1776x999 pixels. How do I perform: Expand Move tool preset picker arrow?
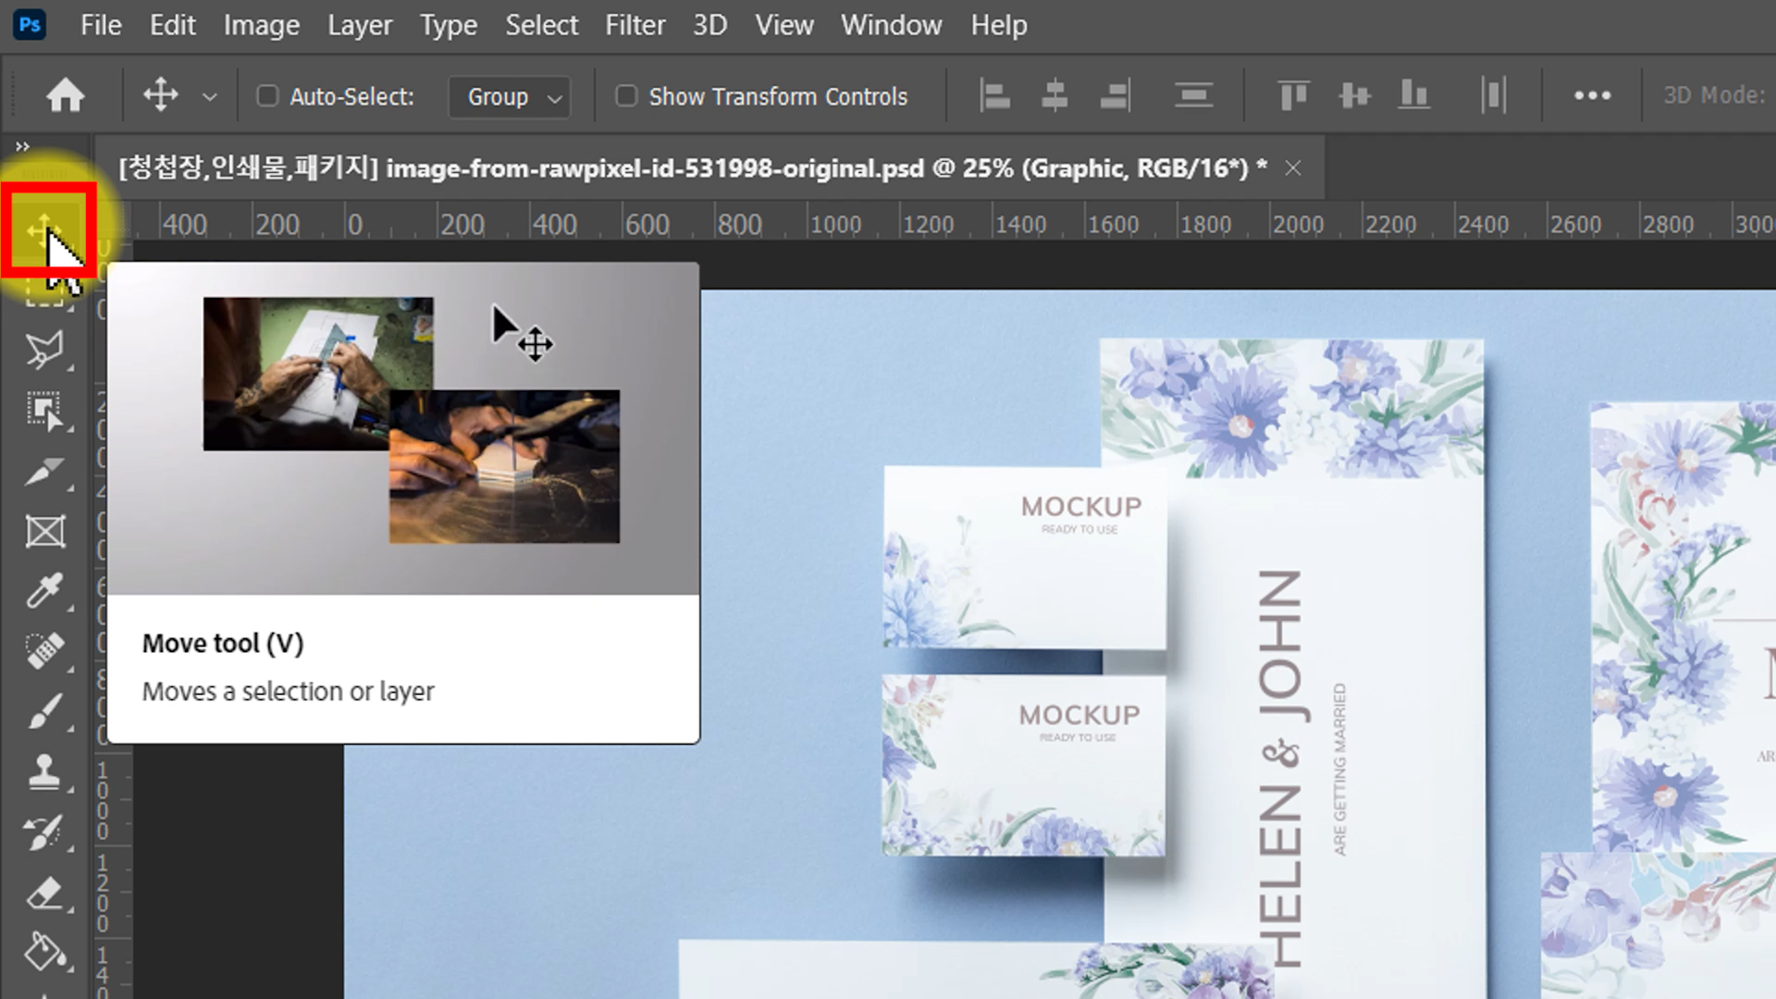point(210,96)
